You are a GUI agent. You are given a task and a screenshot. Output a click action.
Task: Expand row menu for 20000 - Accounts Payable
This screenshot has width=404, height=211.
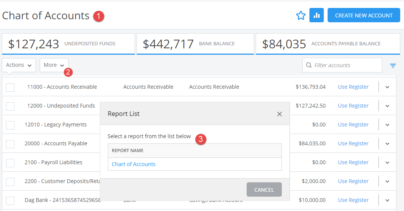[387, 144]
